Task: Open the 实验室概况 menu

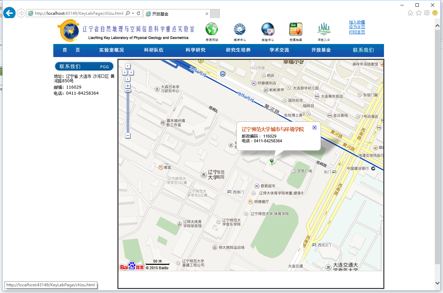Action: click(x=111, y=50)
